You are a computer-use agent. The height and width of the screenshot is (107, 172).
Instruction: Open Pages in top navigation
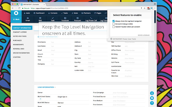point(98,13)
